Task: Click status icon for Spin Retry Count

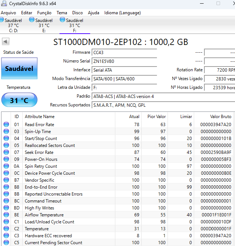Action: coord(6,166)
